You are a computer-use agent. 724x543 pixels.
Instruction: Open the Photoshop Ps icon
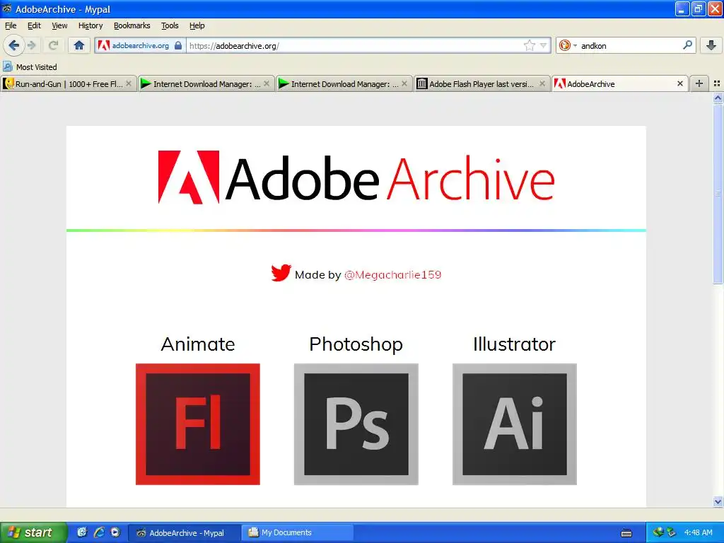click(x=356, y=424)
